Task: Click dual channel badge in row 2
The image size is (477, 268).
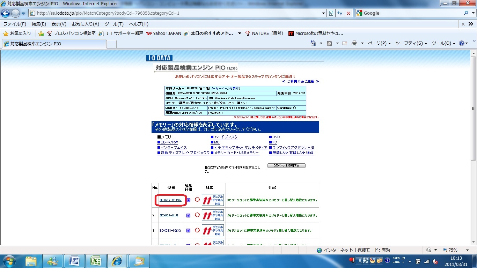Action: [213, 215]
